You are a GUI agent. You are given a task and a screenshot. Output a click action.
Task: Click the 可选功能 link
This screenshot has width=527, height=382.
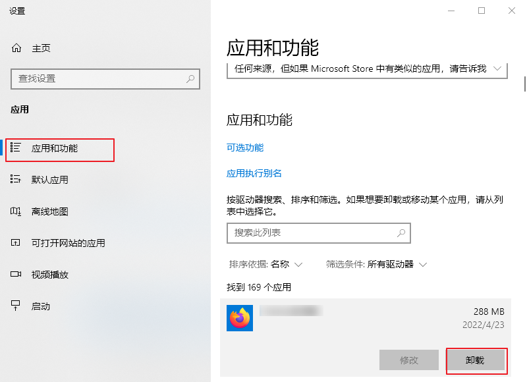[245, 148]
